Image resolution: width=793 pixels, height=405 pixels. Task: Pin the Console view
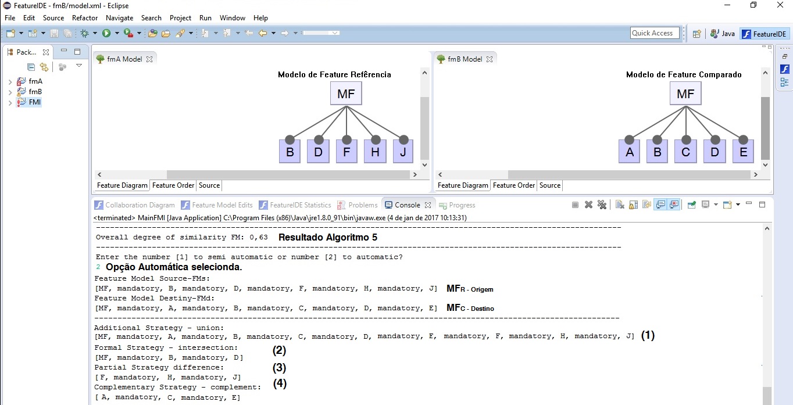pos(691,205)
